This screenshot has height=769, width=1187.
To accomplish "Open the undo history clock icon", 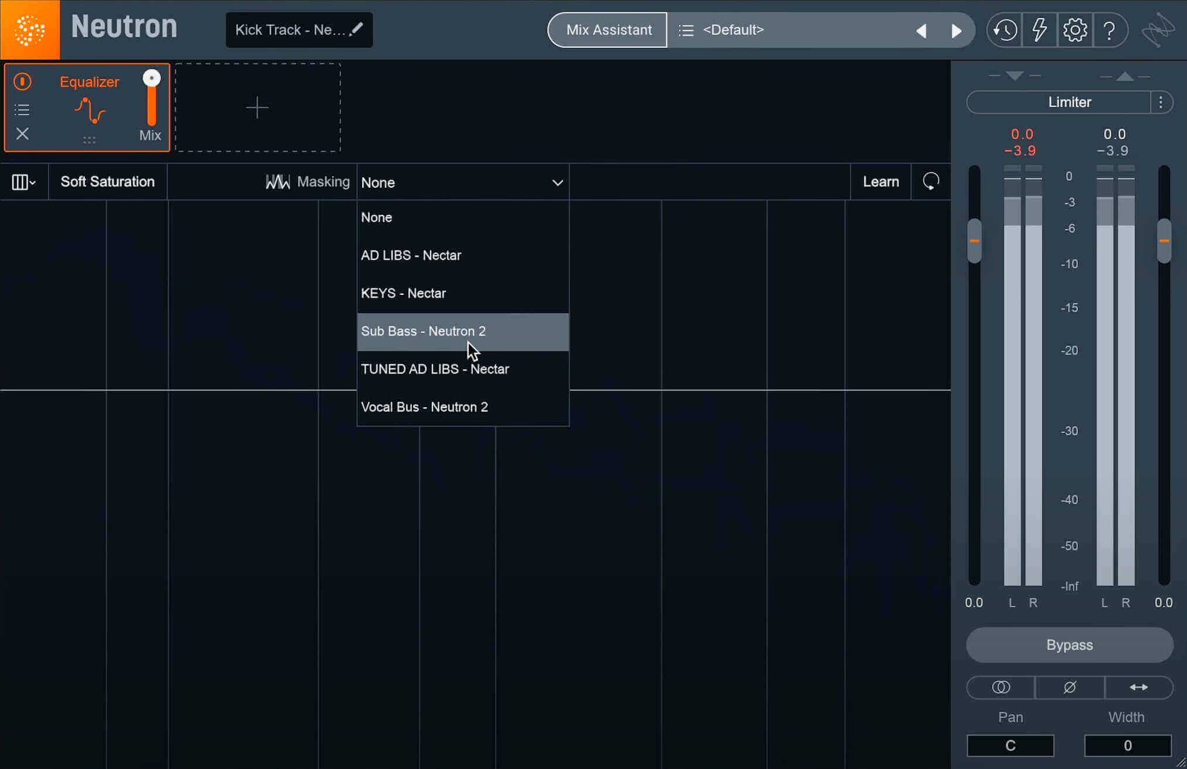I will 1005,30.
